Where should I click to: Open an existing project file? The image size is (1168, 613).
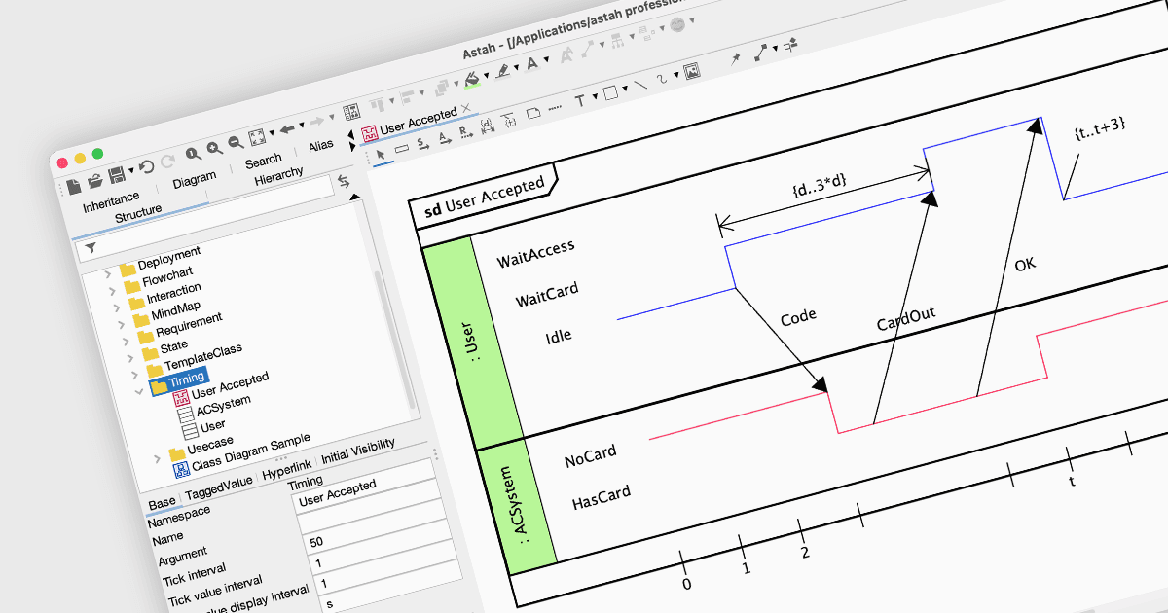[x=95, y=180]
